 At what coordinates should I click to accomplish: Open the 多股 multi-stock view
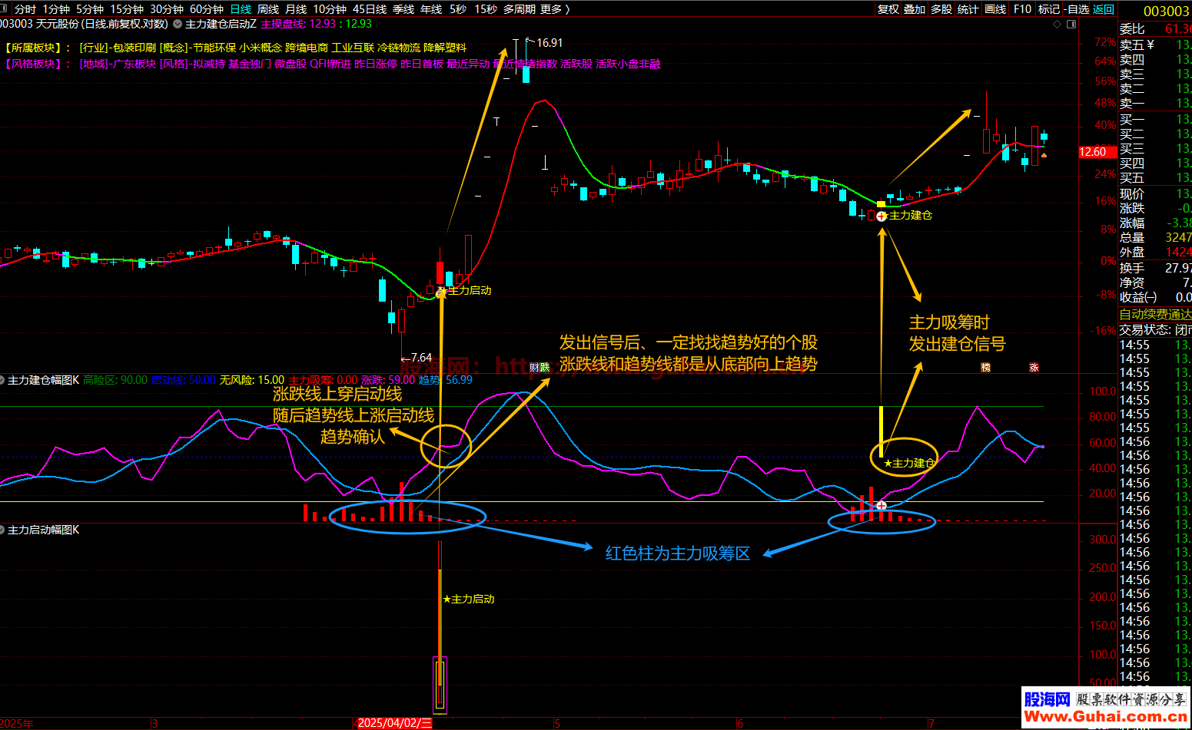tap(941, 9)
